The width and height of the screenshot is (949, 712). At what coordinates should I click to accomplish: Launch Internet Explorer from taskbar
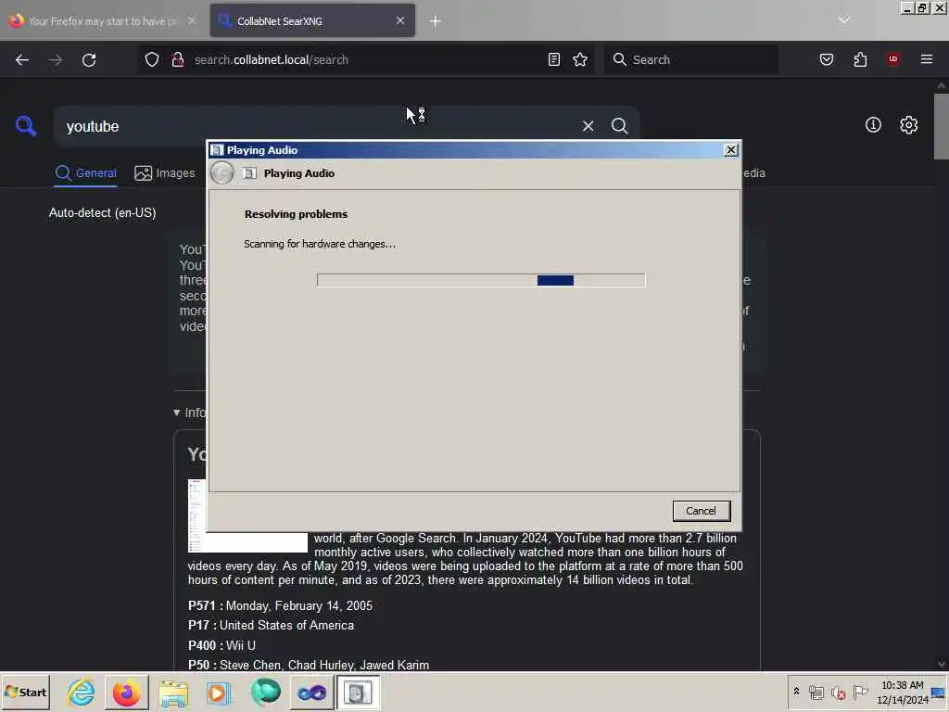[x=82, y=692]
